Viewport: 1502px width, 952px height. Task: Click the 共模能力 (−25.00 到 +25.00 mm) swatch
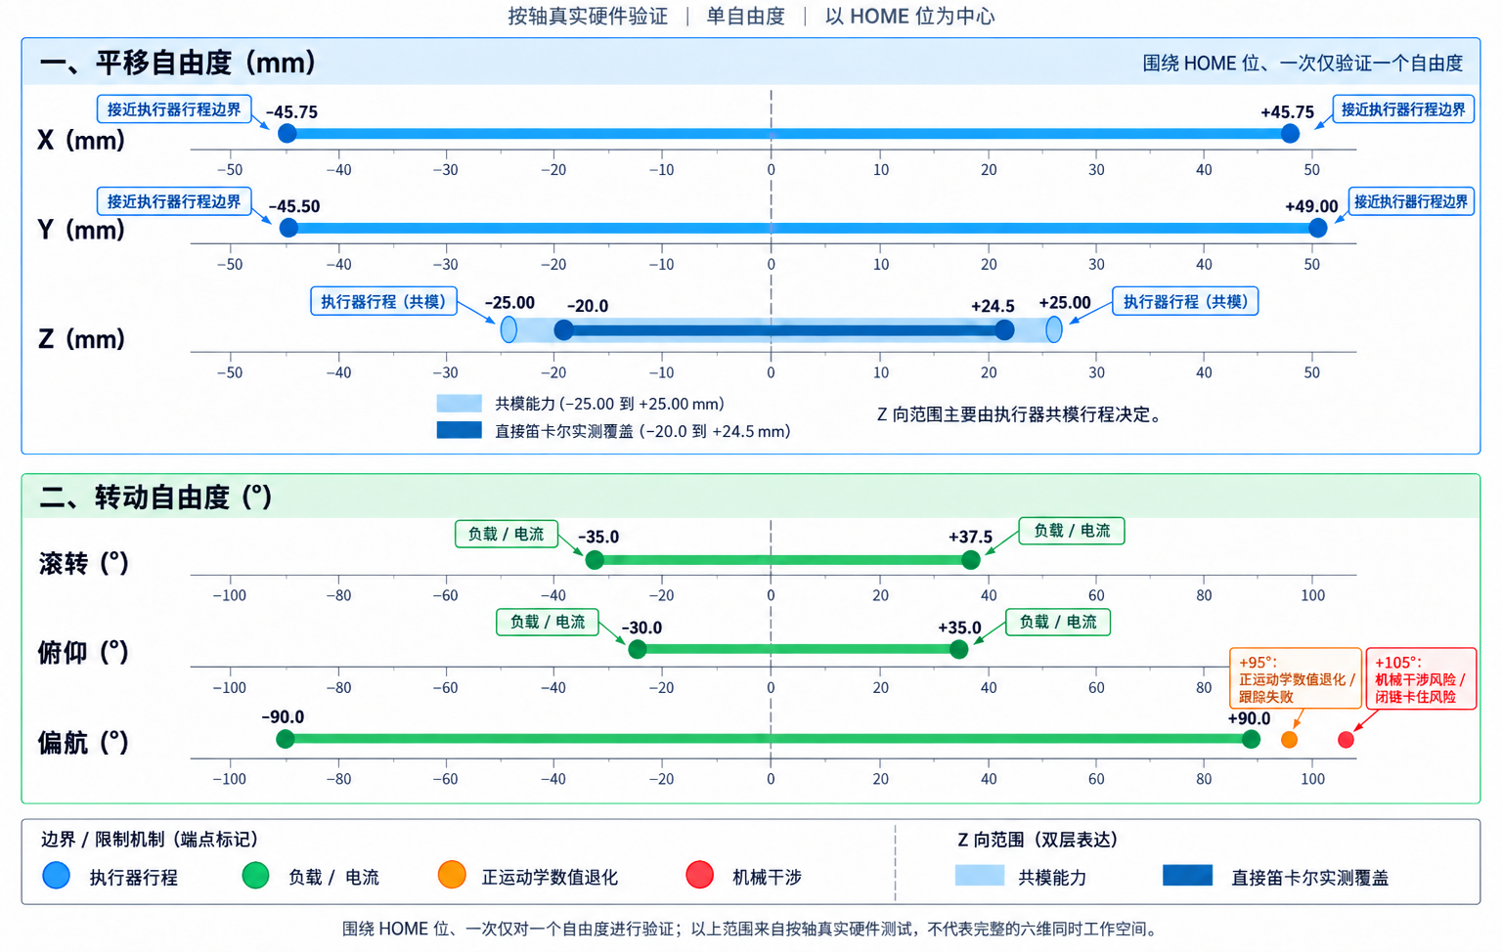(x=459, y=403)
